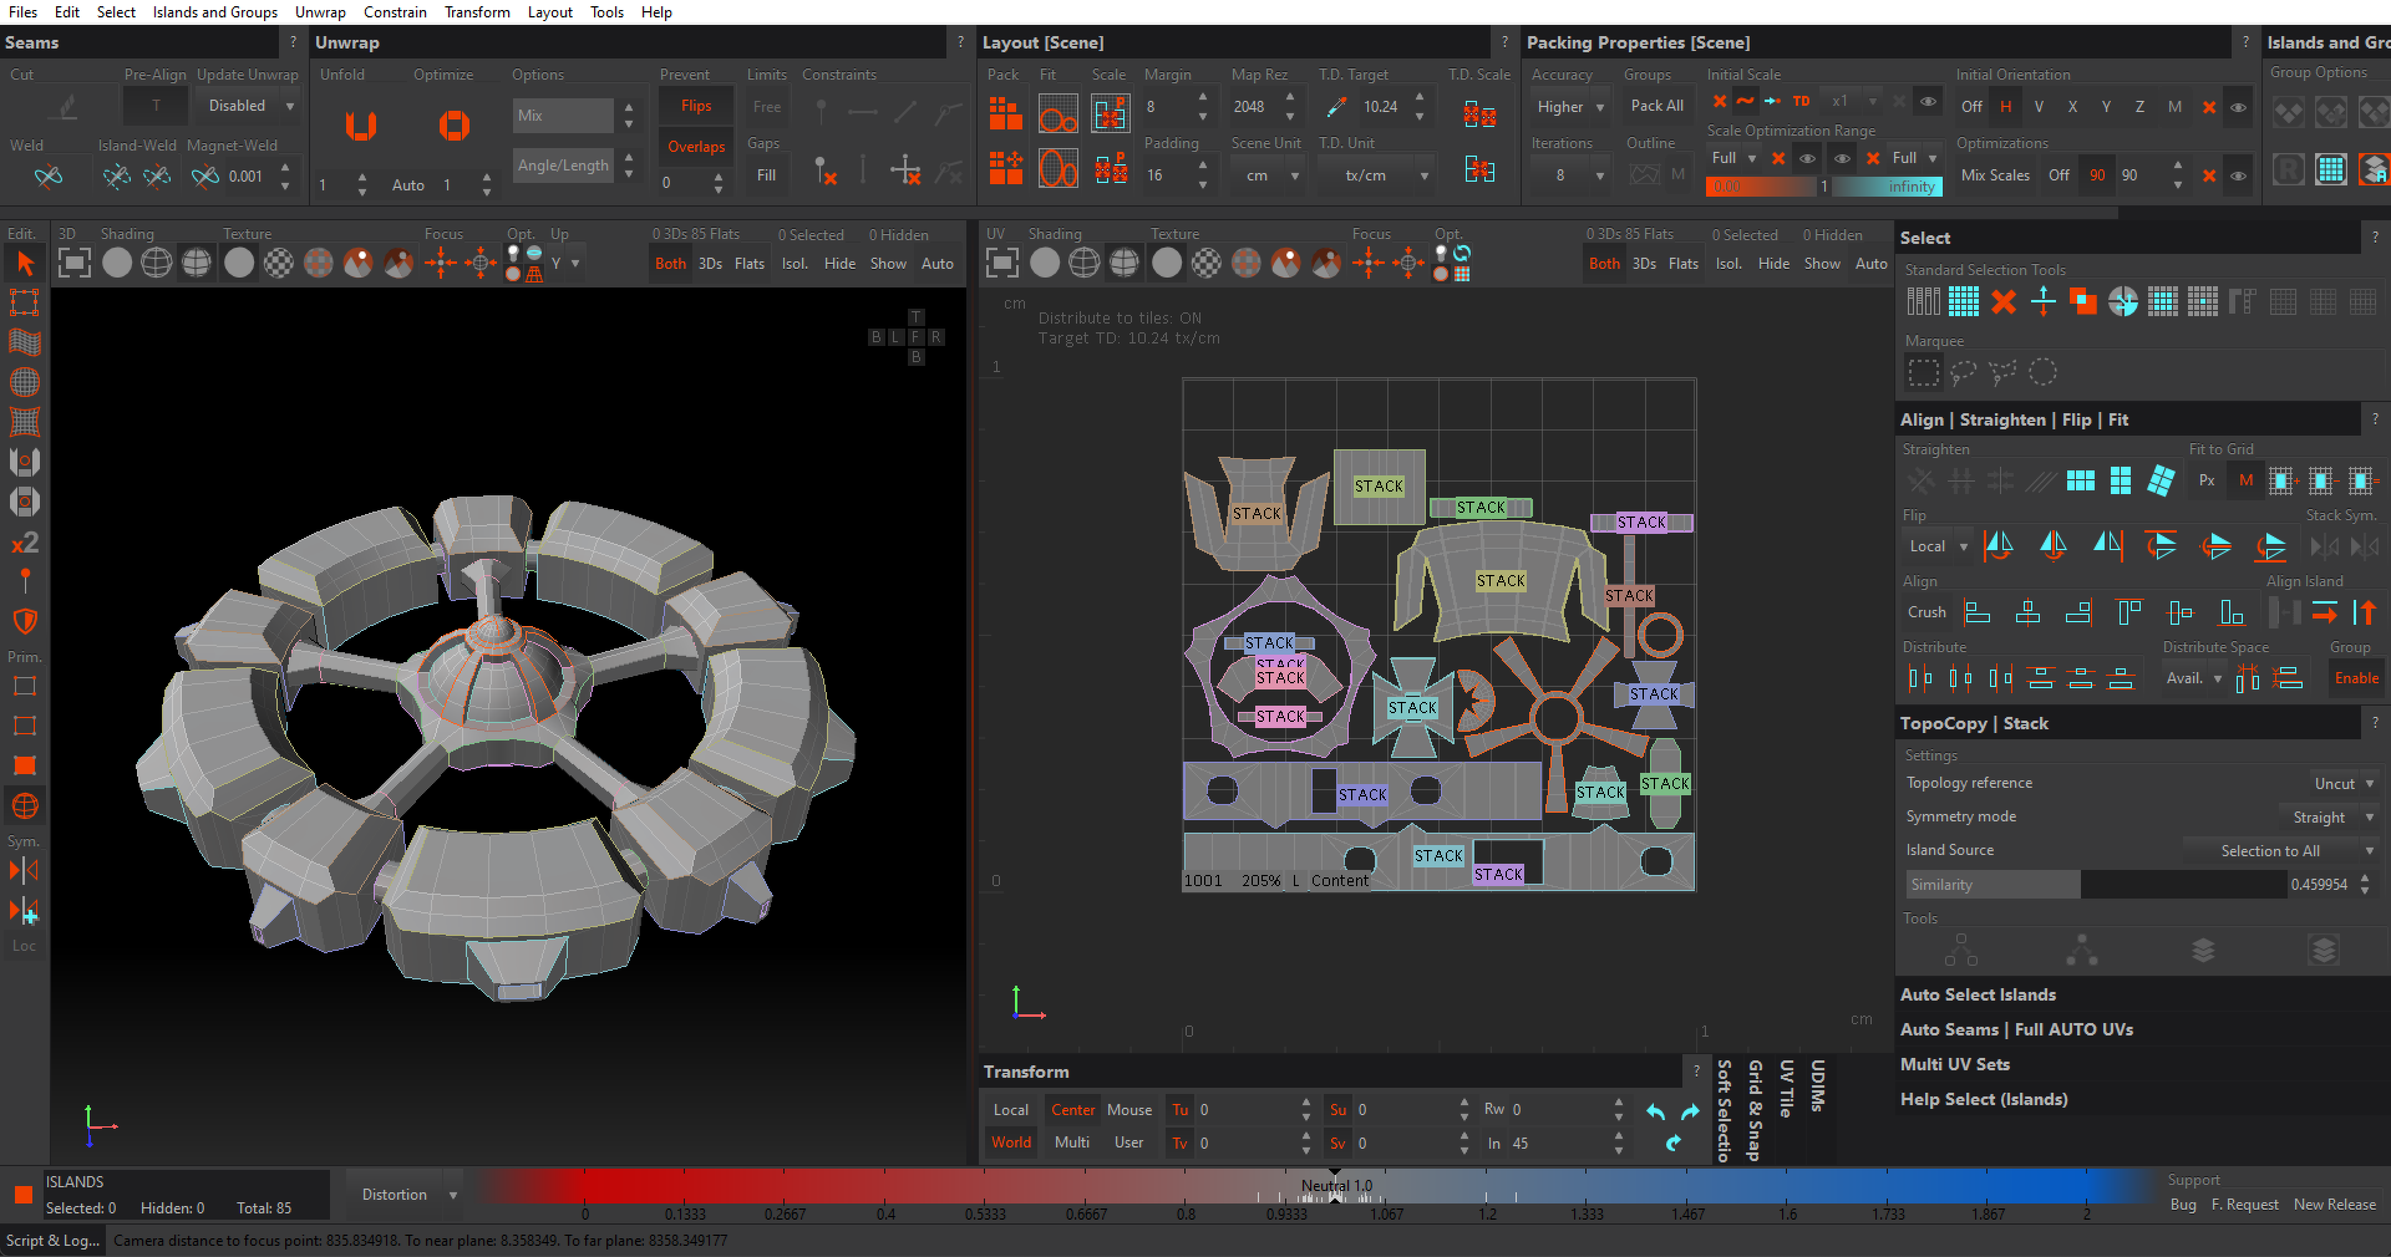
Task: Click the rectangularize grid icon under Straighten
Action: 2080,480
